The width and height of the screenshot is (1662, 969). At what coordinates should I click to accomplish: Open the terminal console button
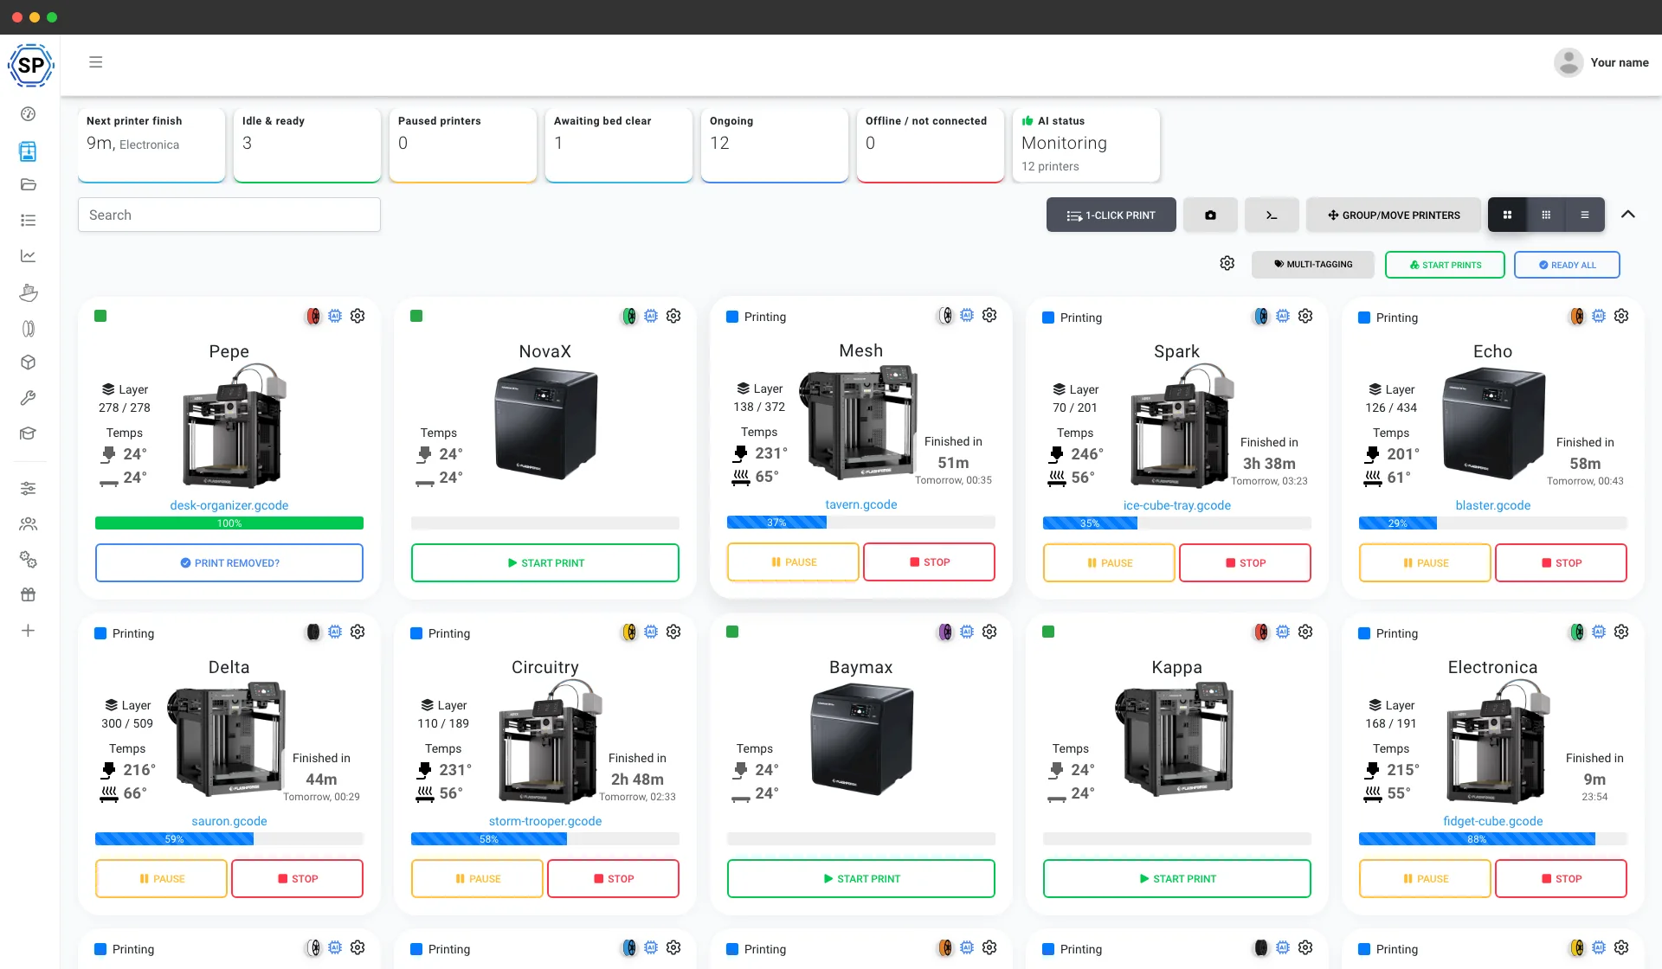point(1272,215)
